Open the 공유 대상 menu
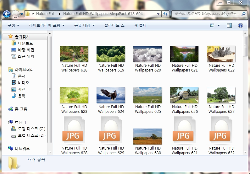The height and width of the screenshot is (174, 250). pos(84,25)
